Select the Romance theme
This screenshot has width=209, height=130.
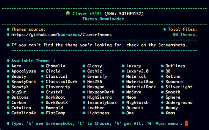tap(174, 82)
